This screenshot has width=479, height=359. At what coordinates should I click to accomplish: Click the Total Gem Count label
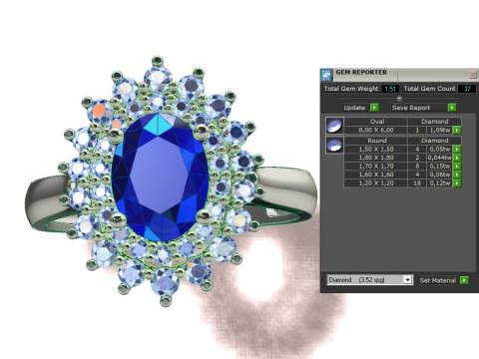point(429,89)
